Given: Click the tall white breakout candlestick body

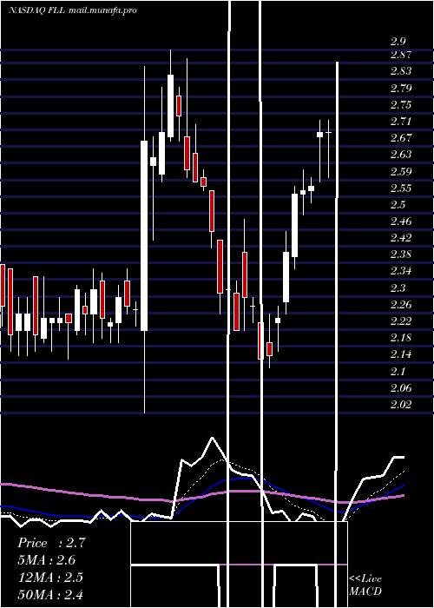Looking at the screenshot, I should [144, 235].
